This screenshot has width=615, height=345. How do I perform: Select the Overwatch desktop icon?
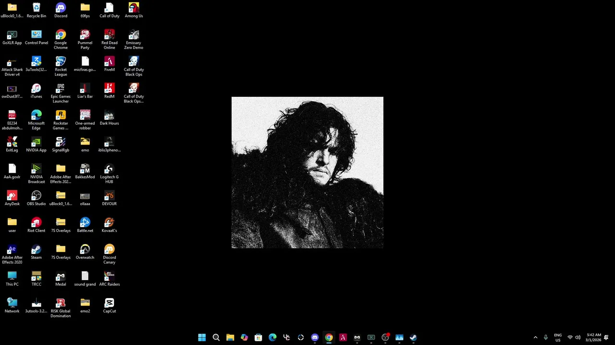point(85,252)
